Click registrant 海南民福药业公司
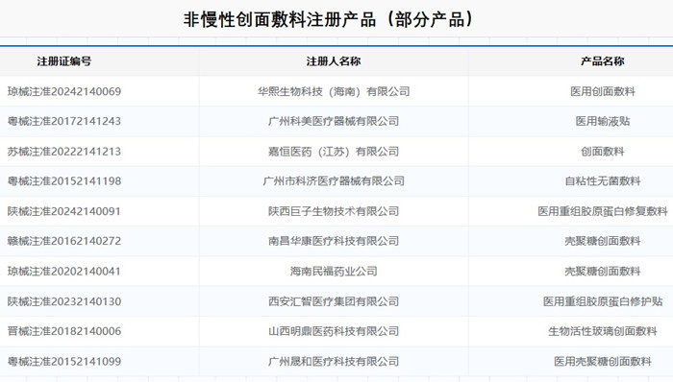 [x=334, y=271]
